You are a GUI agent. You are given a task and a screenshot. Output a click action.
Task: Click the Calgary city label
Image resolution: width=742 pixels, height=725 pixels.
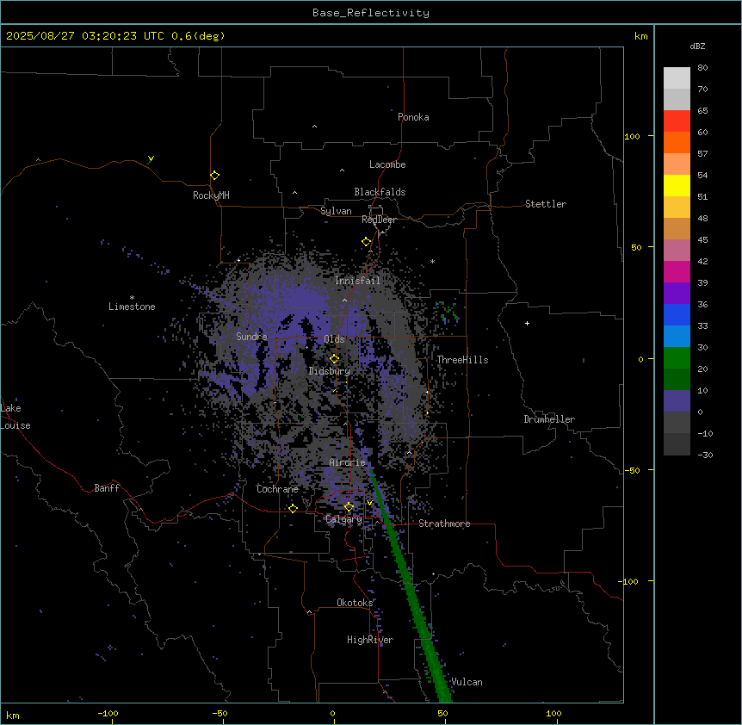pos(344,519)
